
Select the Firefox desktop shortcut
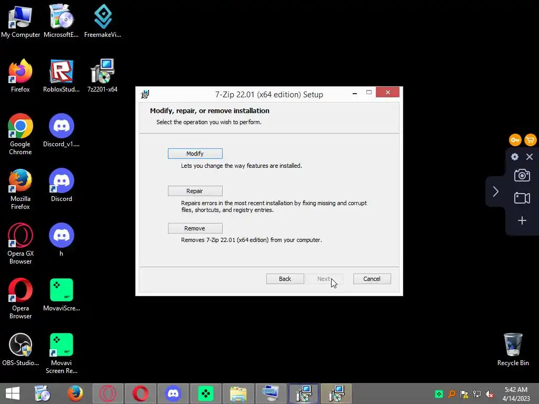(21, 76)
